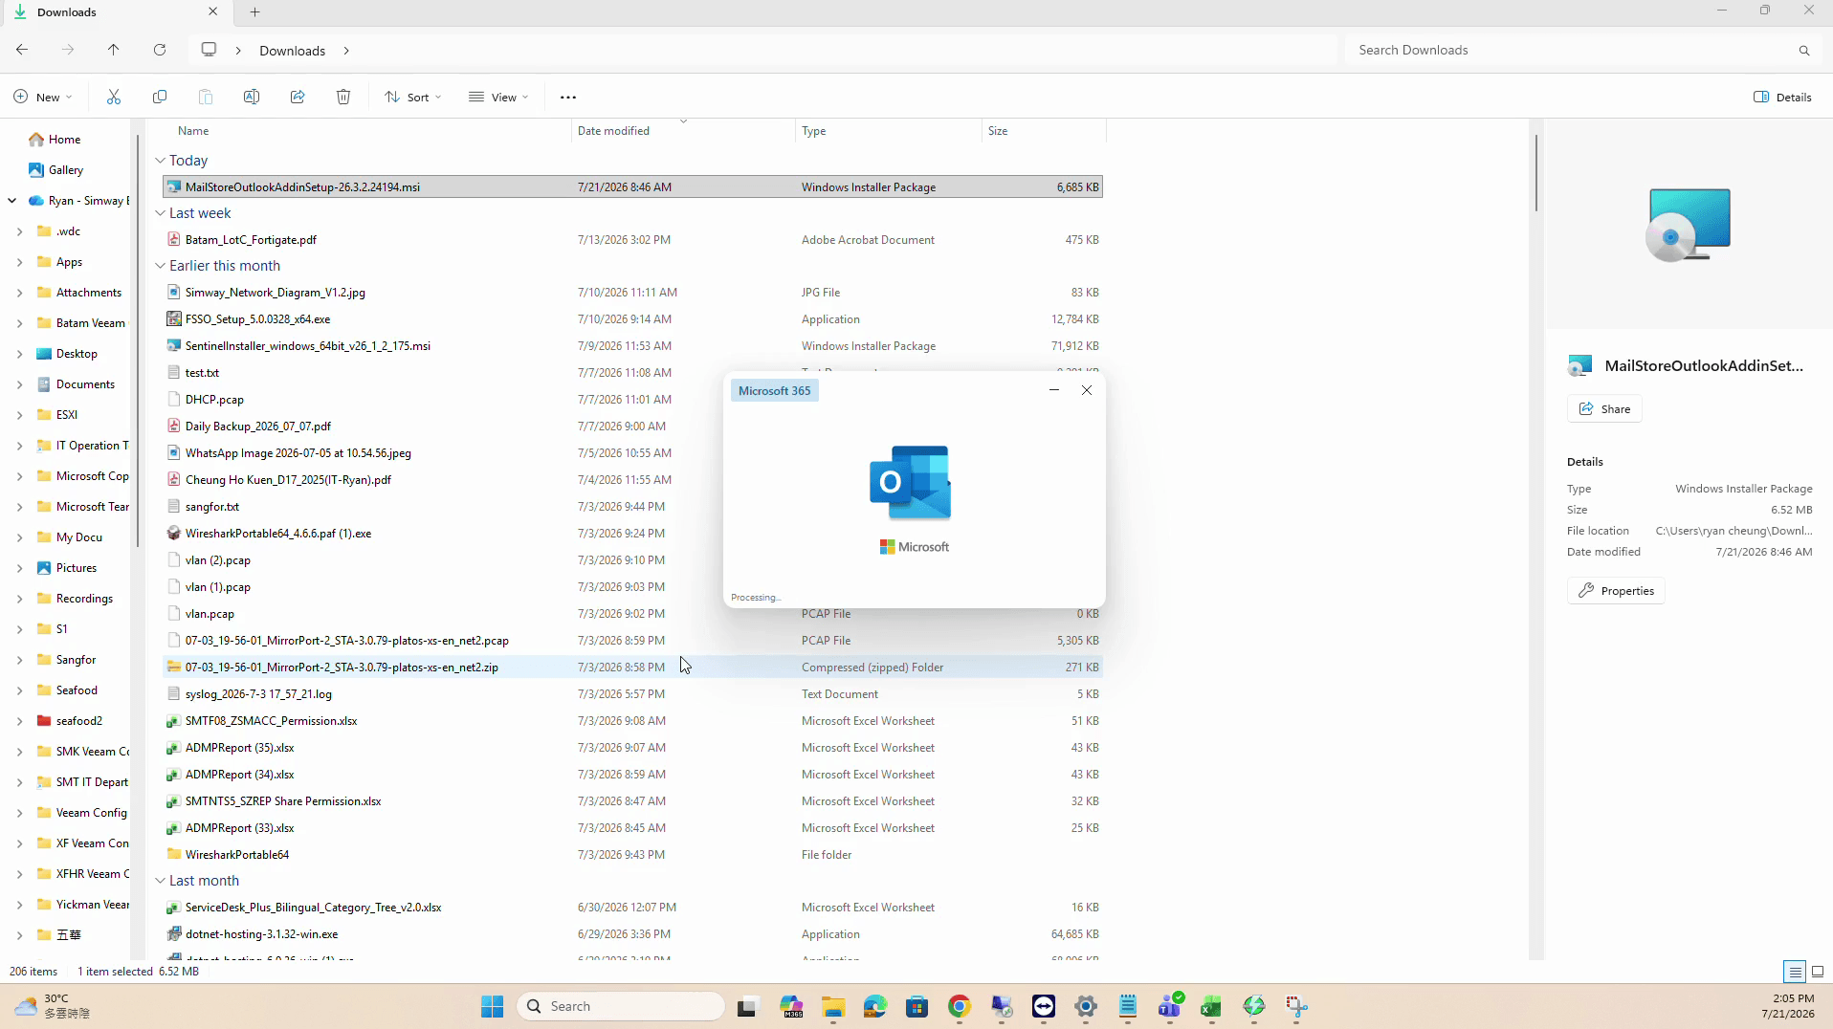The width and height of the screenshot is (1833, 1029).
Task: Click the file list vertical scrollbar
Action: coord(1536,172)
